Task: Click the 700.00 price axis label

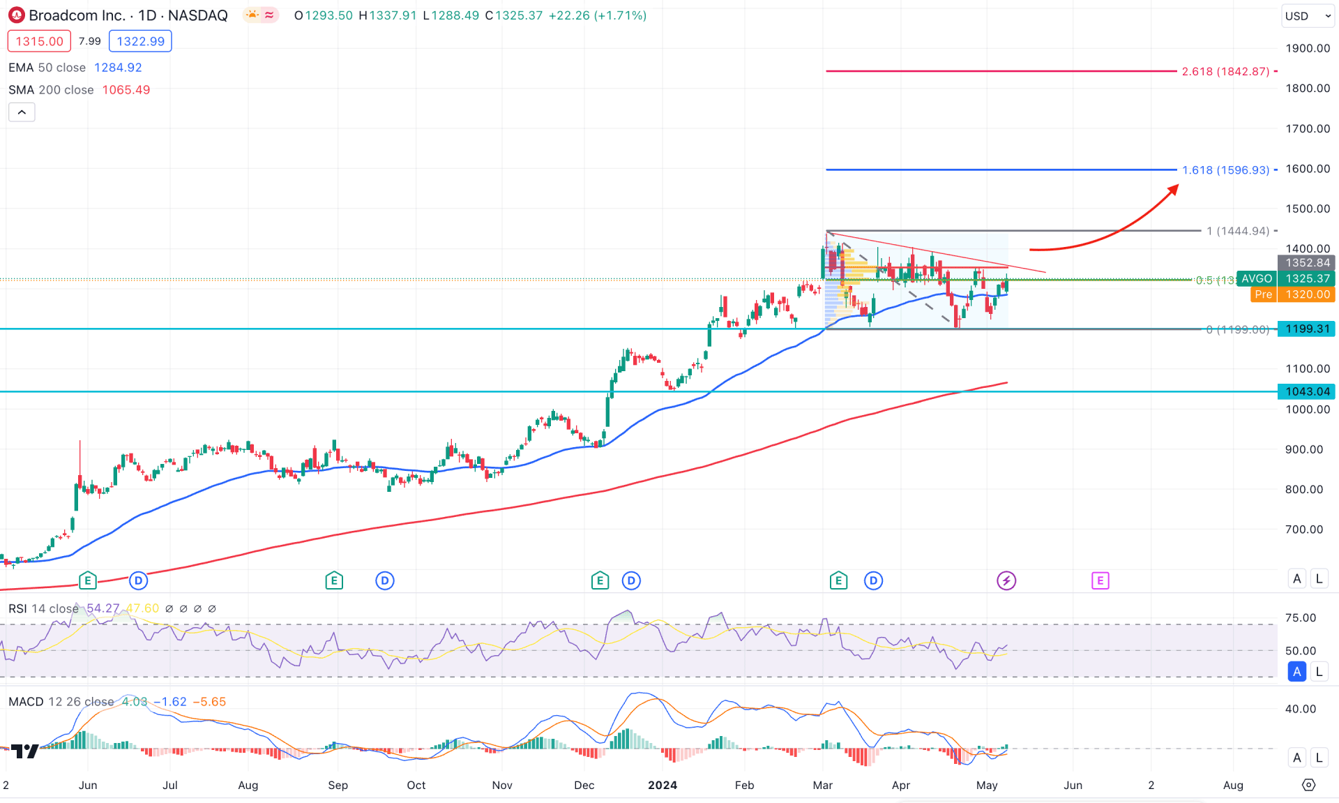Action: pyautogui.click(x=1304, y=529)
